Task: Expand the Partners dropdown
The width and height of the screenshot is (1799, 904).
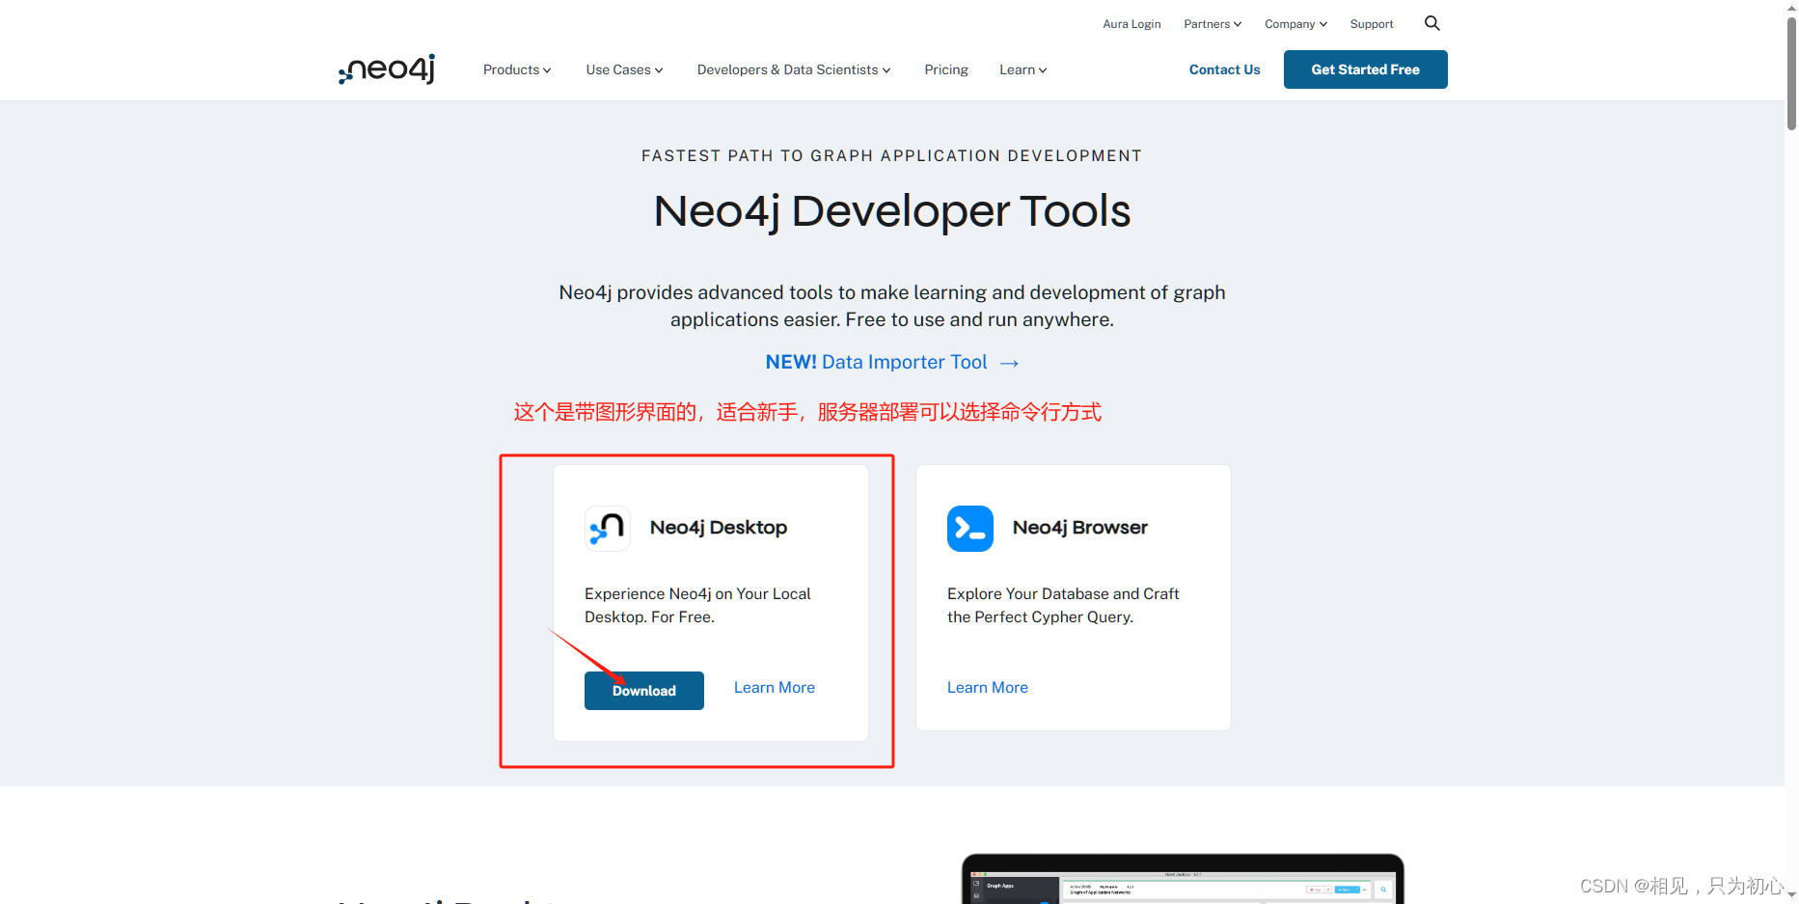Action: 1213,24
